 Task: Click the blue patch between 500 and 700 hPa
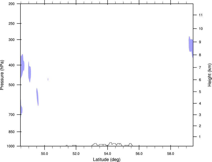point(37,97)
